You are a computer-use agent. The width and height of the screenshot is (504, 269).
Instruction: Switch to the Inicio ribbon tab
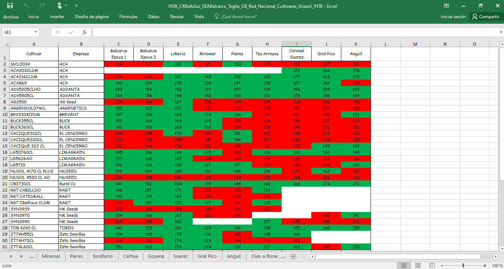tap(33, 17)
